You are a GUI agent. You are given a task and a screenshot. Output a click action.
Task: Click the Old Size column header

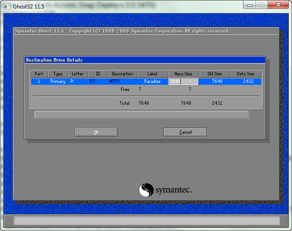[215, 74]
